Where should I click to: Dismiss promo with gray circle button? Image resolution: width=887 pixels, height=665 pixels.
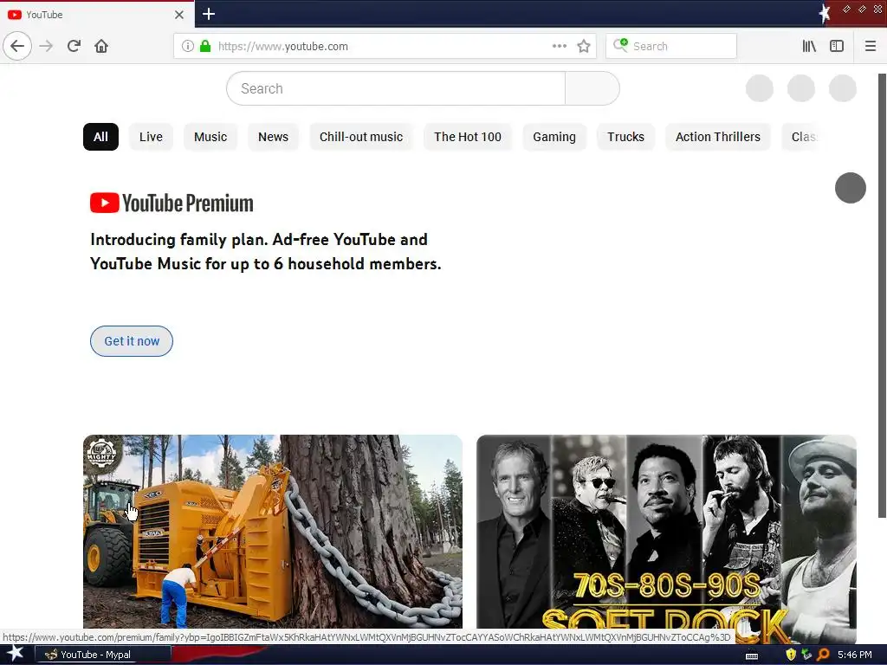click(x=851, y=188)
